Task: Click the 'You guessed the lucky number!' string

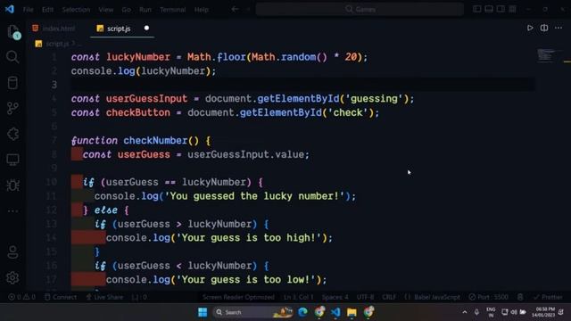Action: [x=254, y=196]
